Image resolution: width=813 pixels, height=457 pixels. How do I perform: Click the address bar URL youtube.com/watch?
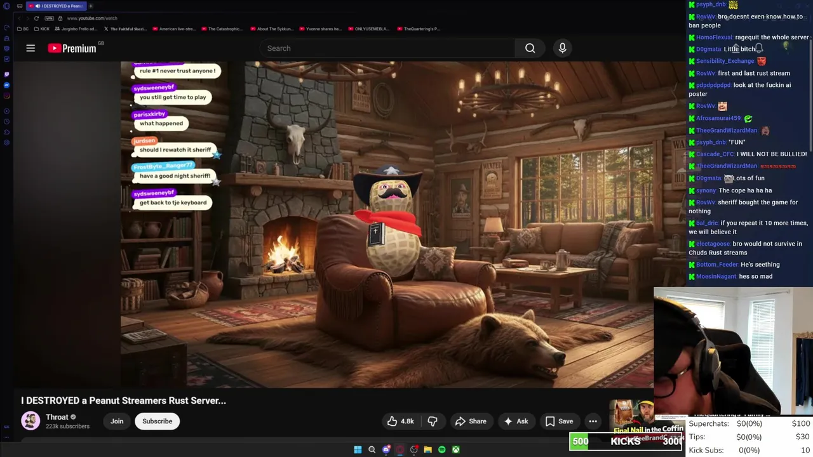tap(92, 18)
